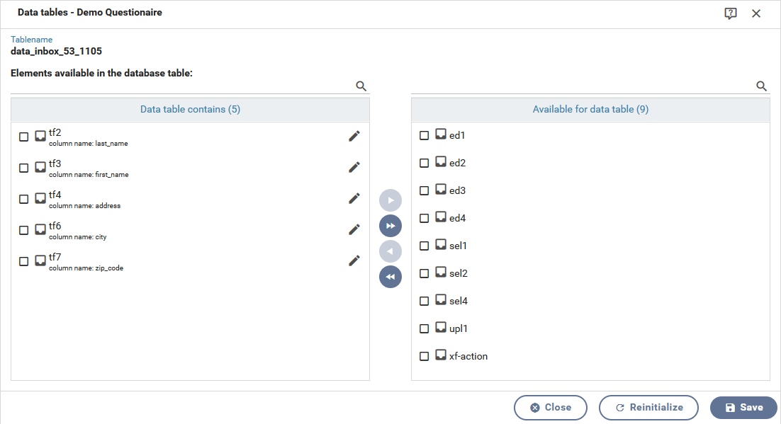The height and width of the screenshot is (424, 781).
Task: Move all elements to the right list
Action: [x=390, y=226]
